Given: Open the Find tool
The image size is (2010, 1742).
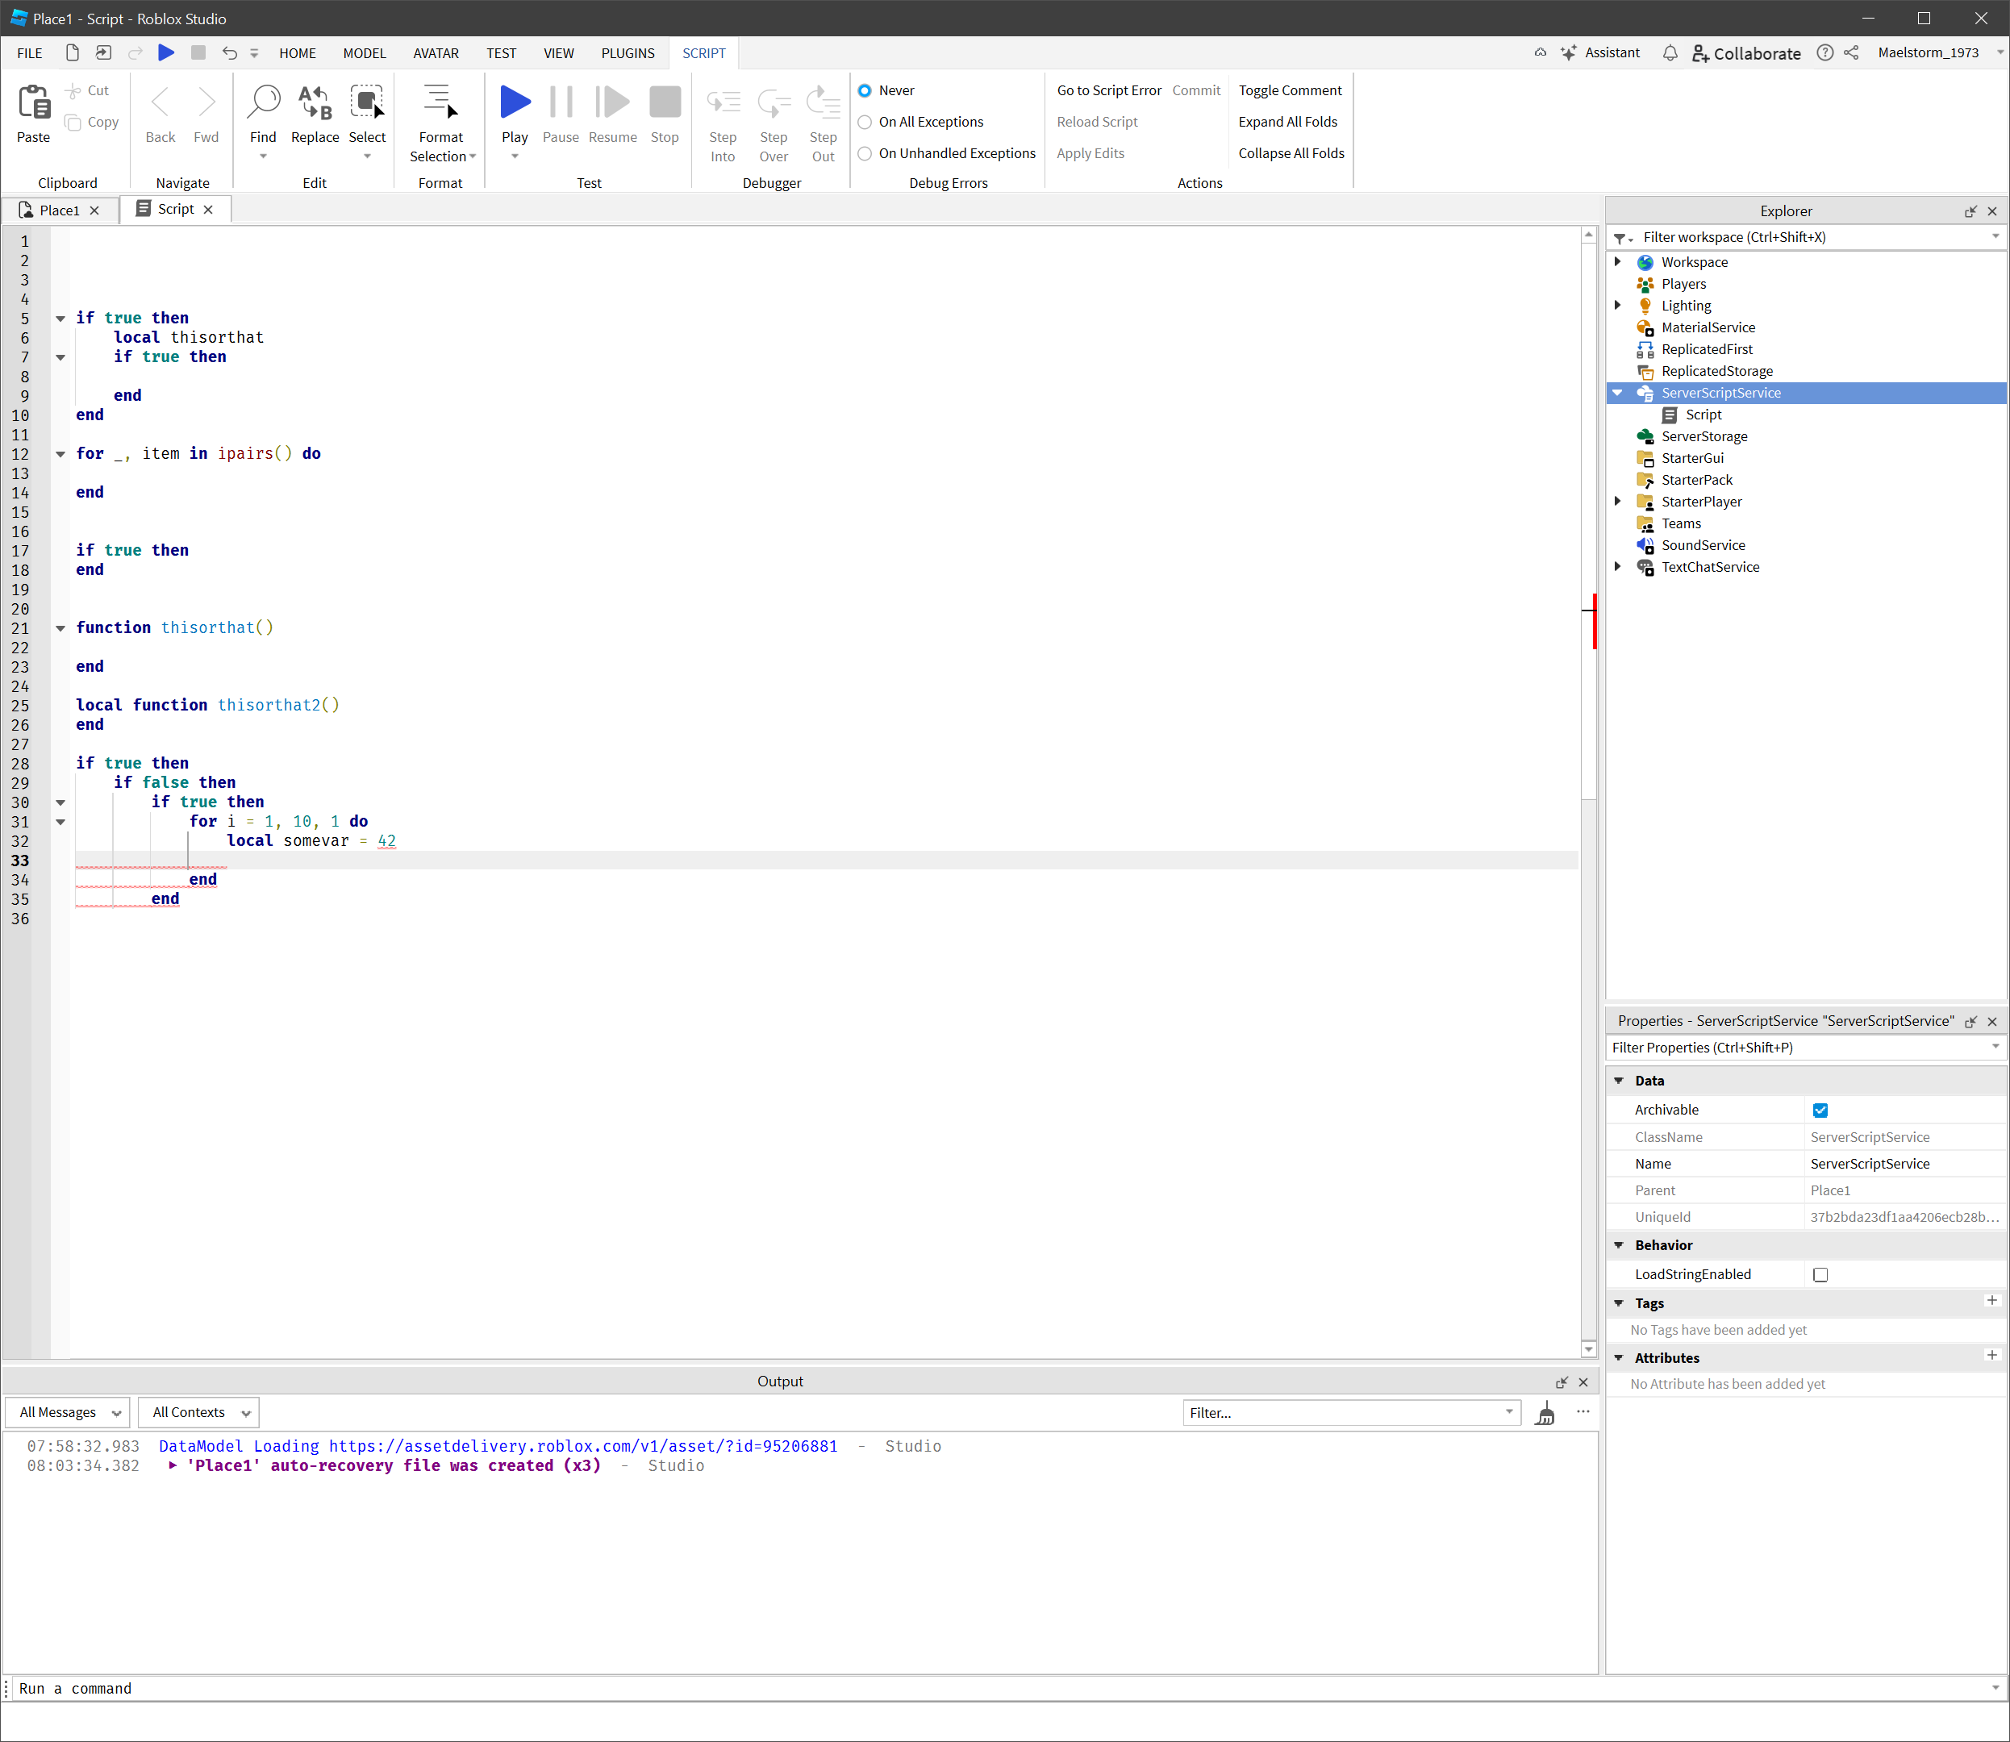Looking at the screenshot, I should [x=264, y=100].
